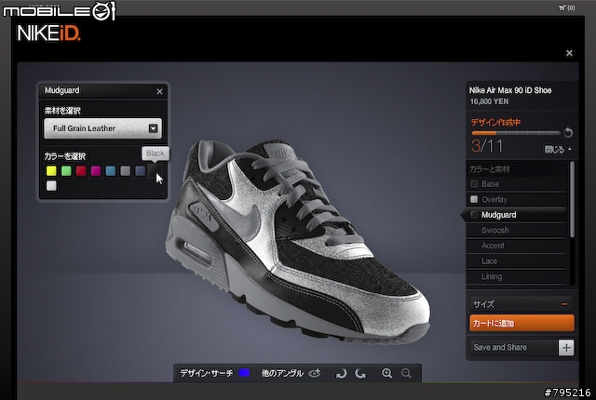Viewport: 596px width, 400px height.
Task: Zoom in on the shoe
Action: pos(387,373)
